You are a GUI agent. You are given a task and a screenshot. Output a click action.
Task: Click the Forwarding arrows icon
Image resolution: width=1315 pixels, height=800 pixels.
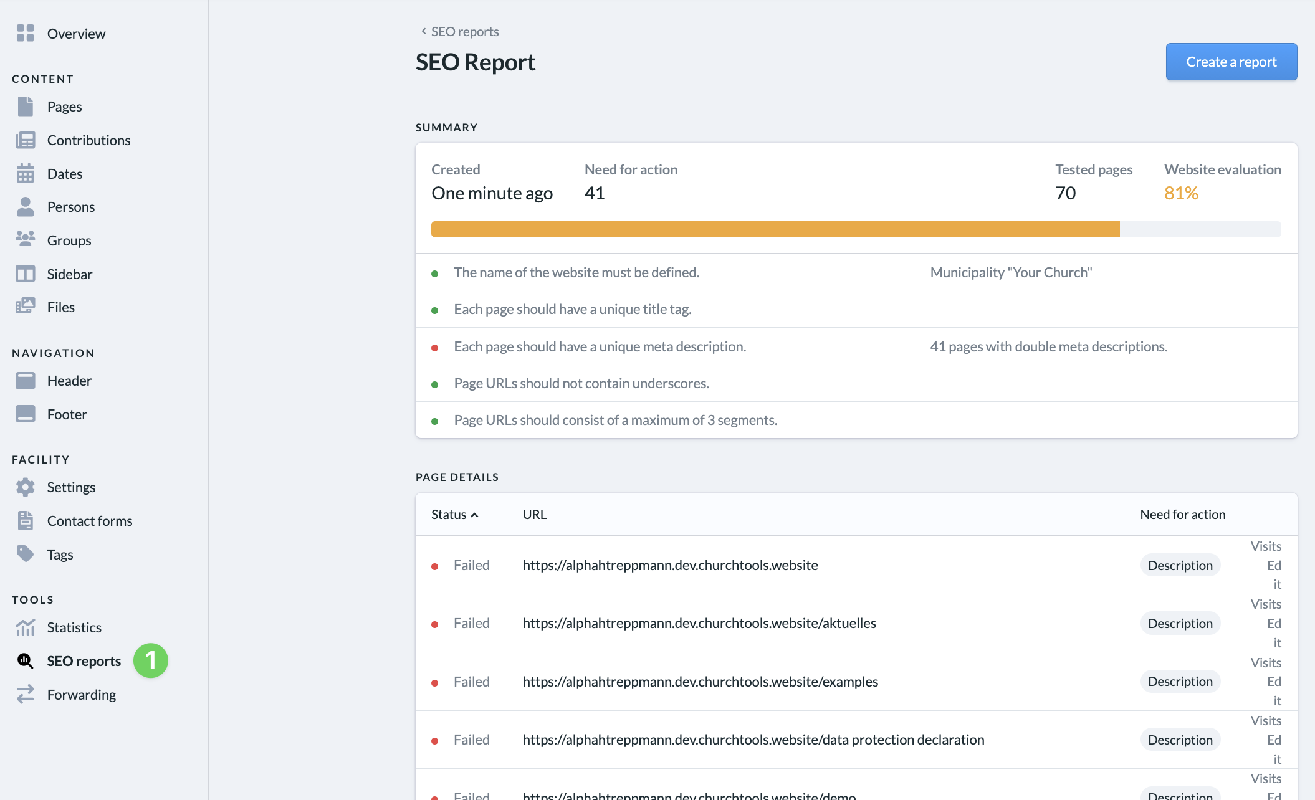pos(26,695)
